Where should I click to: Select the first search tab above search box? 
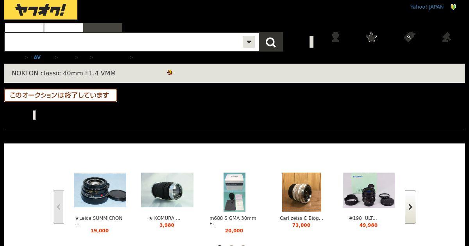point(24,28)
